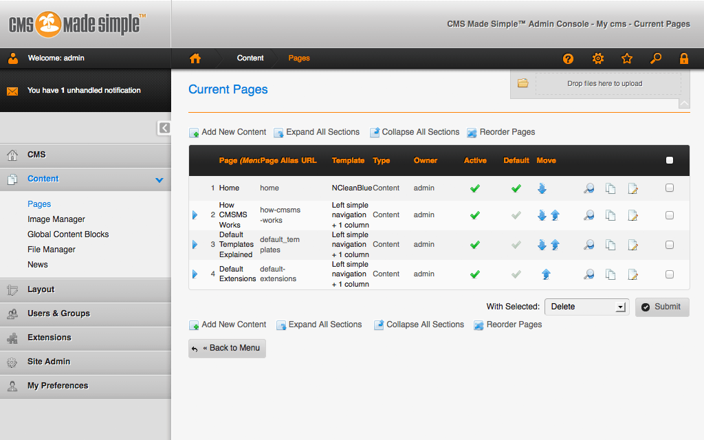Open the With Selected dropdown
The image size is (704, 440).
click(x=586, y=307)
